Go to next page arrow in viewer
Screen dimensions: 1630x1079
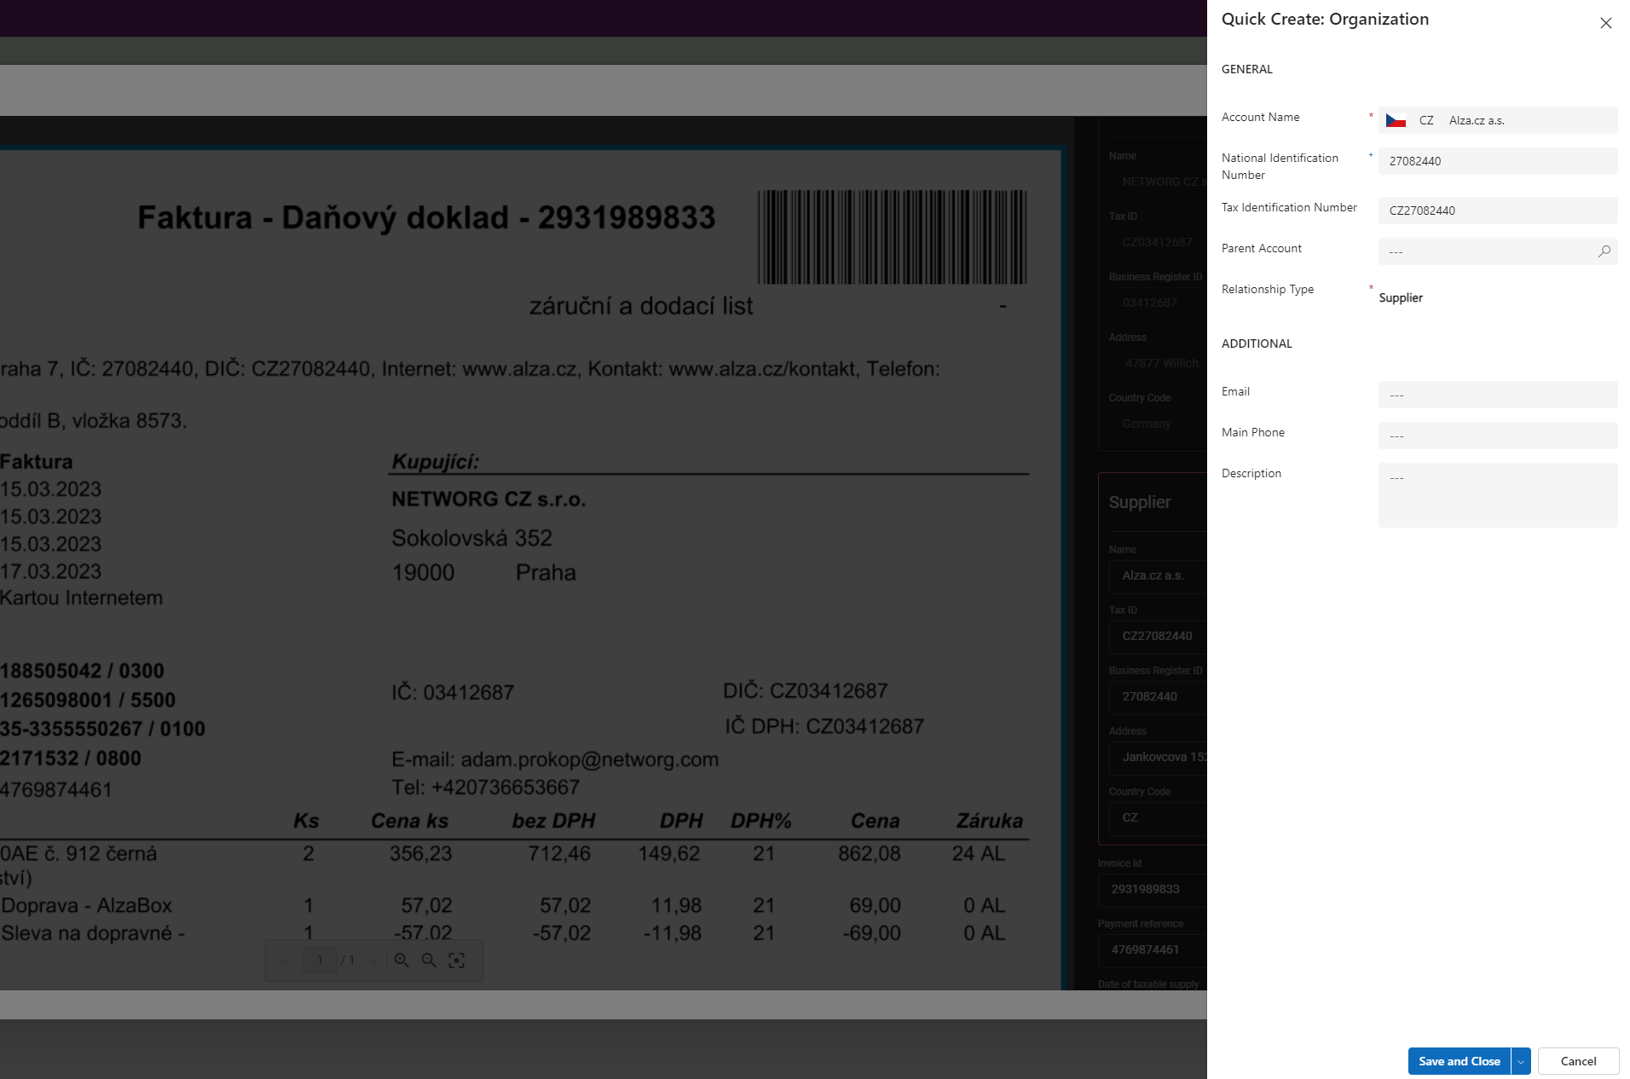pos(372,961)
